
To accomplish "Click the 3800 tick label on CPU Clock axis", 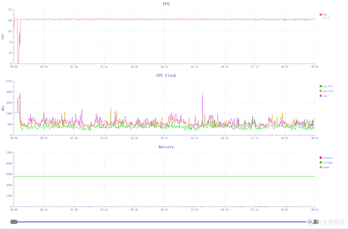I will (x=9, y=92).
